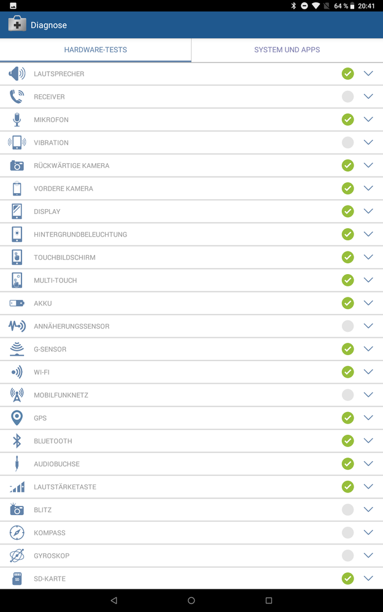Image resolution: width=383 pixels, height=612 pixels.
Task: Tap the Diagnose app medkit icon
Action: (17, 25)
